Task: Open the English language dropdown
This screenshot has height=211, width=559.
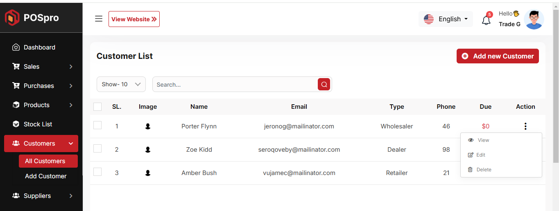Action: coord(446,19)
